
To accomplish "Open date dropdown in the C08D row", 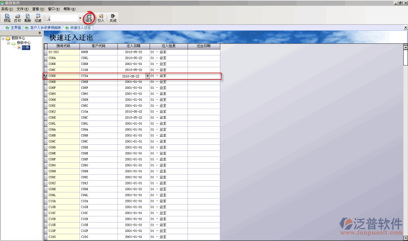I will pyautogui.click(x=147, y=76).
